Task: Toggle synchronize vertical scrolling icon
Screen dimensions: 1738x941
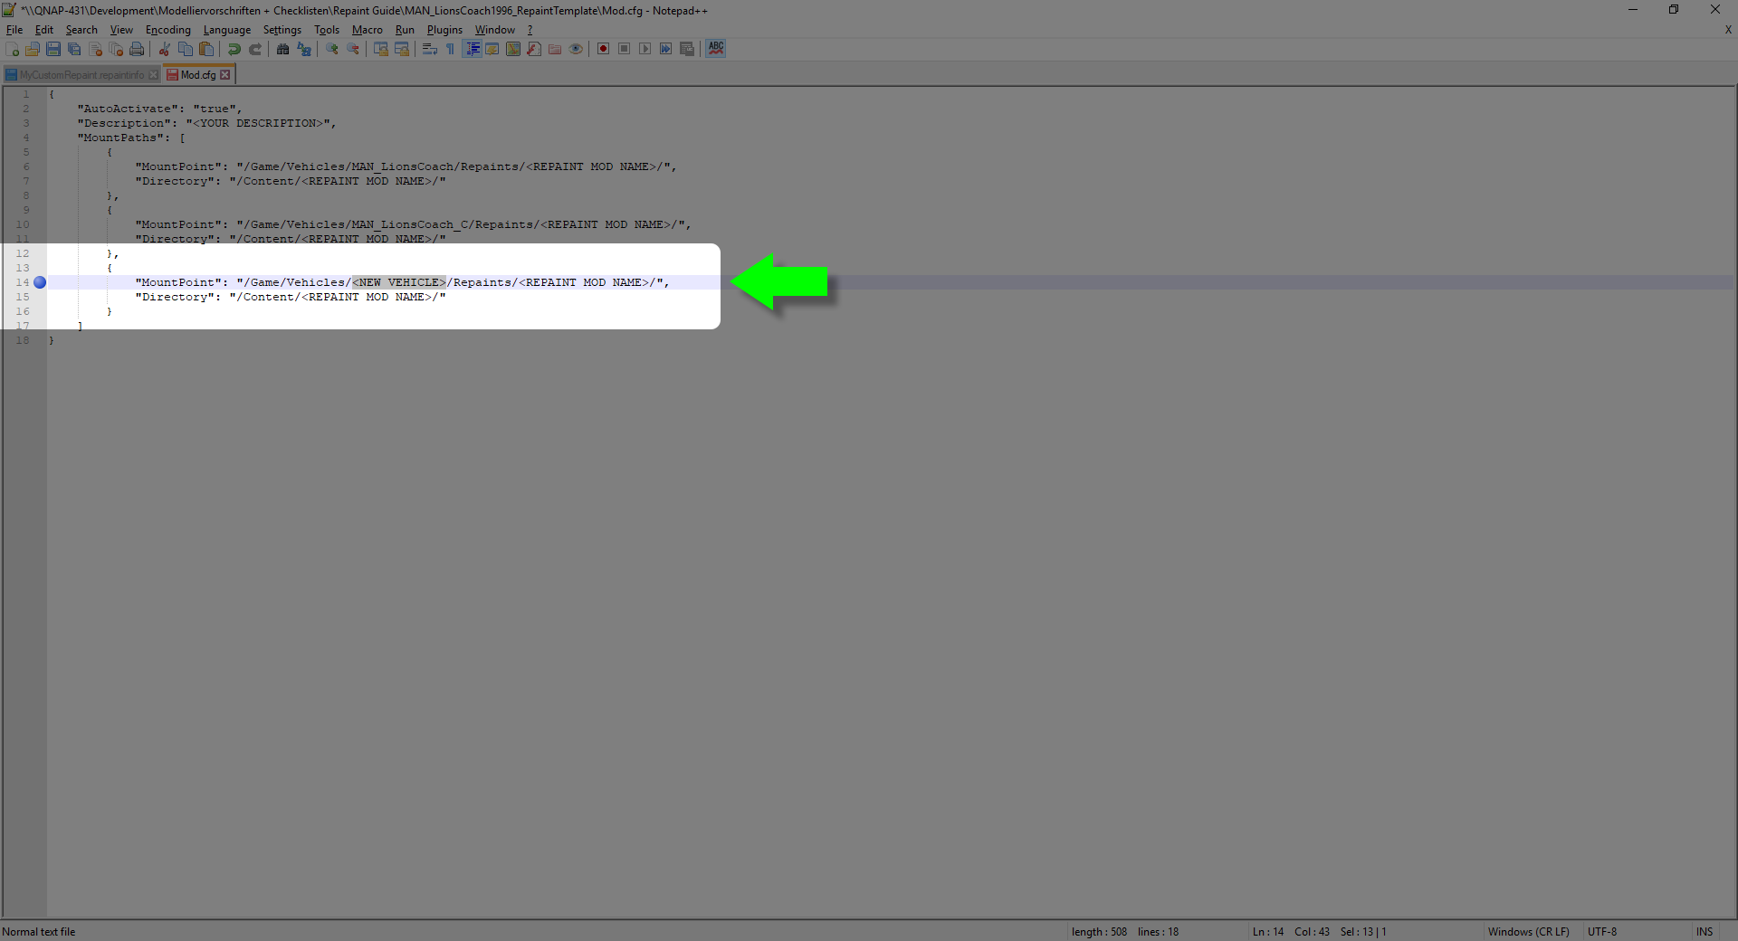Action: [x=381, y=49]
